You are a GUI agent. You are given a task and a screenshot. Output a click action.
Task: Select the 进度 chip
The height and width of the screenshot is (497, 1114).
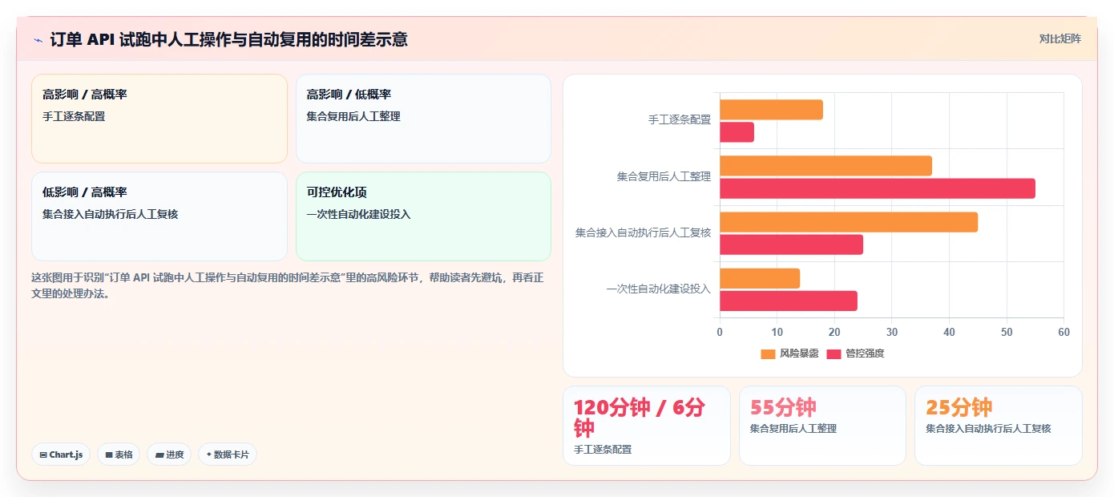(169, 455)
